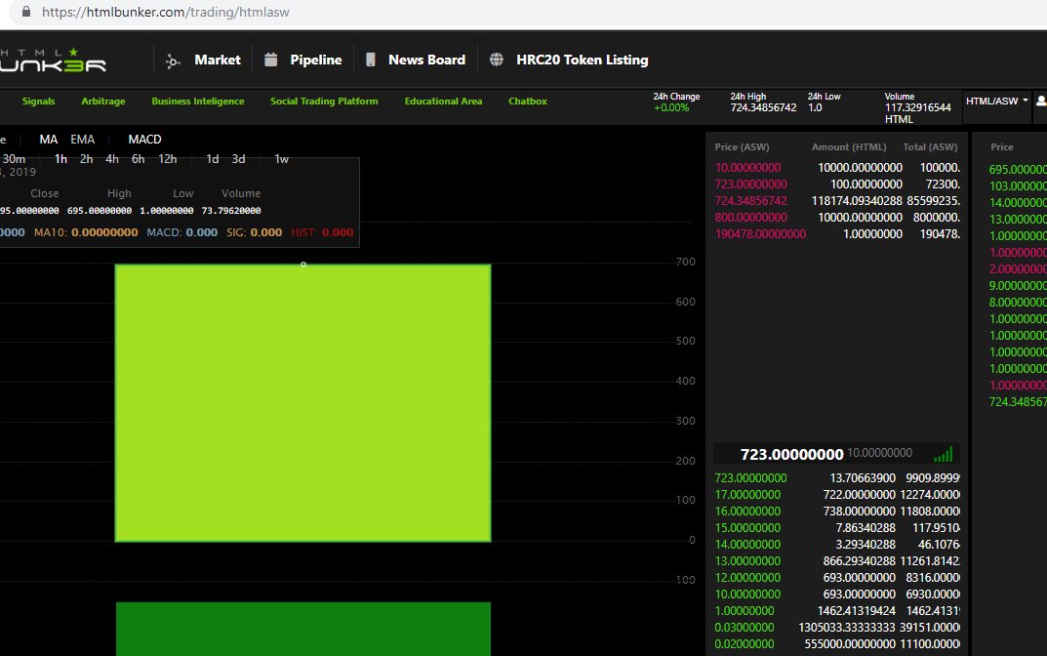Select the 12h chart interval
Image resolution: width=1047 pixels, height=656 pixels.
pyautogui.click(x=168, y=159)
